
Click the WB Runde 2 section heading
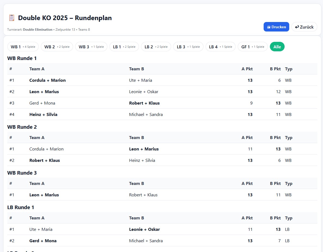coord(22,127)
